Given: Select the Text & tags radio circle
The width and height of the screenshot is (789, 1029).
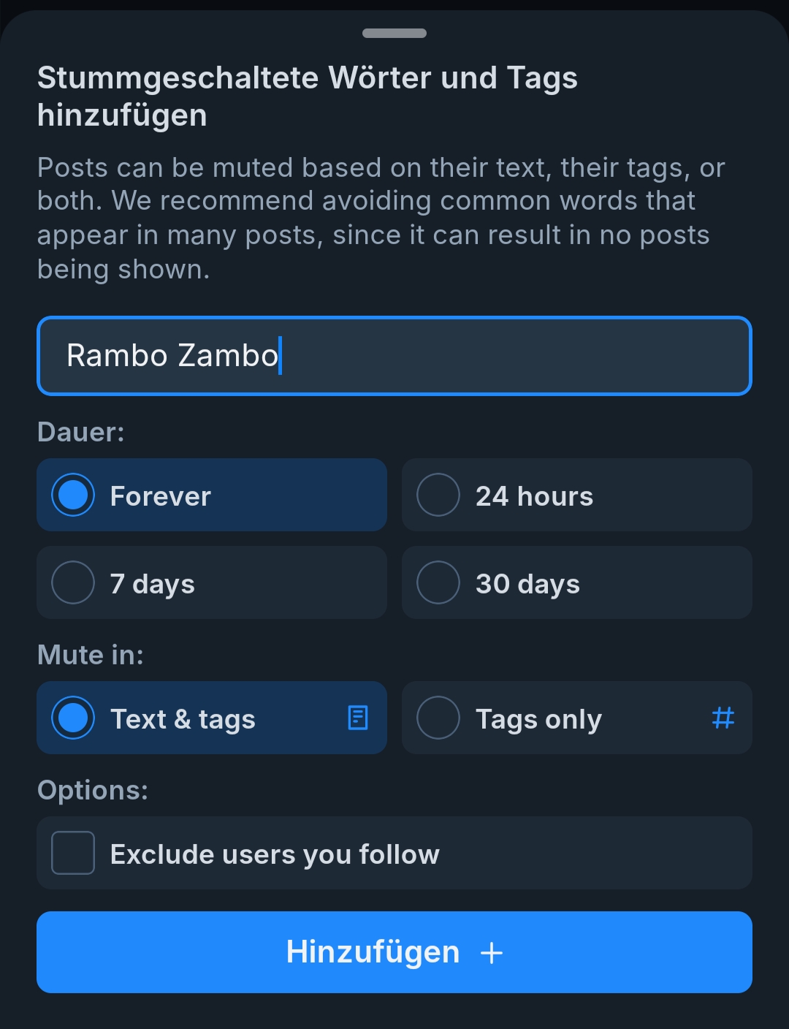Looking at the screenshot, I should tap(73, 718).
